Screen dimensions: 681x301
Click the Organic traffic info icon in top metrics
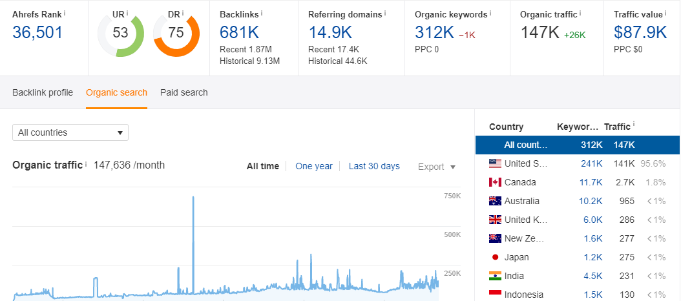coord(581,14)
